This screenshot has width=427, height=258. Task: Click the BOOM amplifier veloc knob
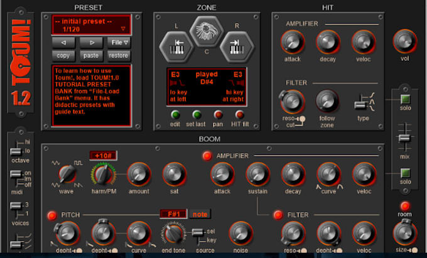tap(364, 175)
